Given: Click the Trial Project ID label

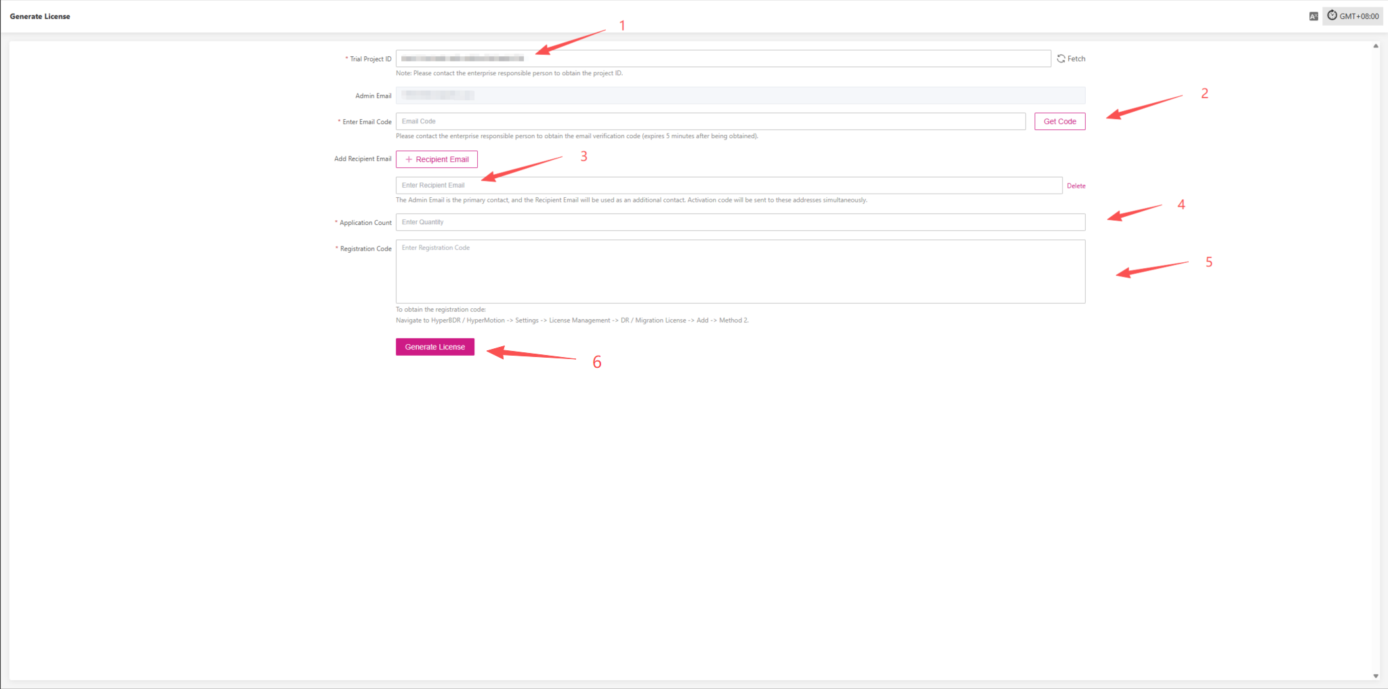Looking at the screenshot, I should pos(370,59).
